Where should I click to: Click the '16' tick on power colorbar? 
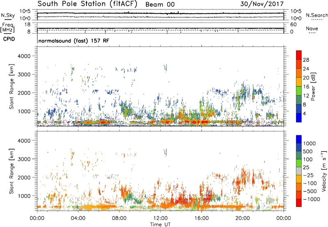tap(306, 87)
